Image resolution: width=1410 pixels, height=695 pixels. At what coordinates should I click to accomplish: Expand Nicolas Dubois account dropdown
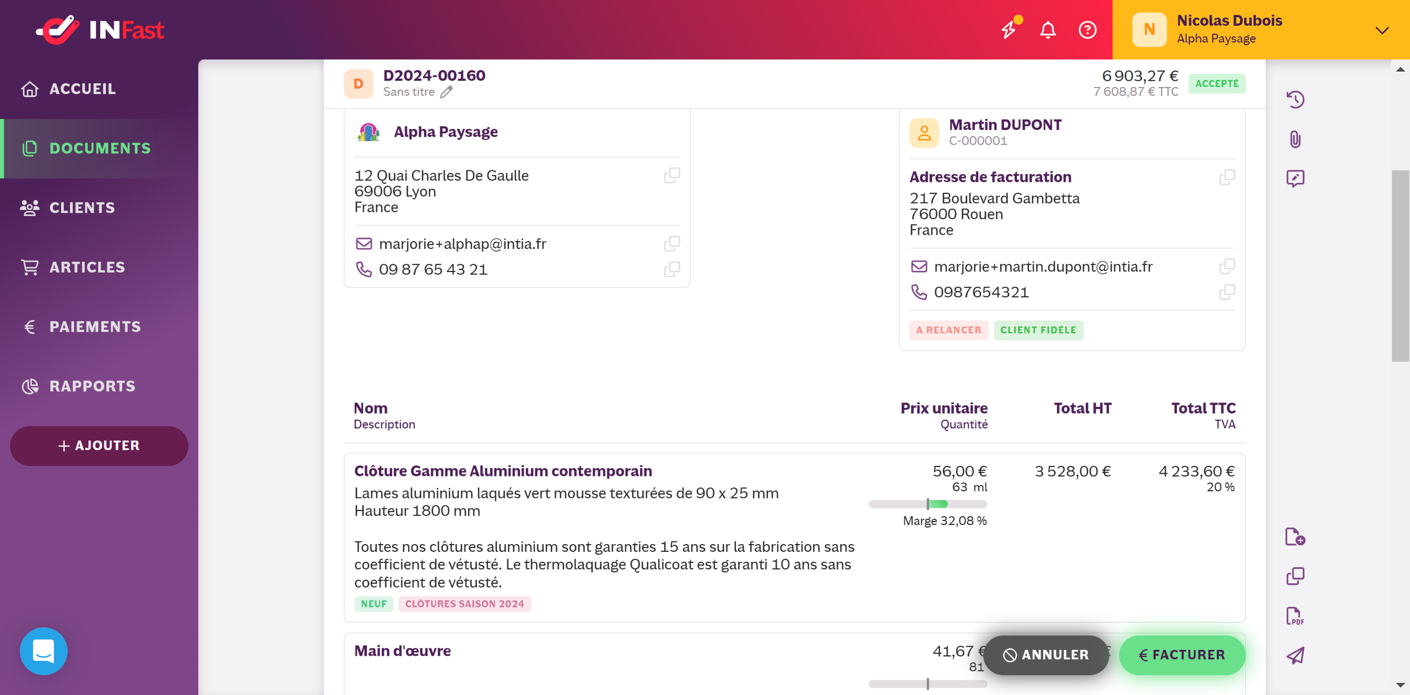(x=1381, y=30)
